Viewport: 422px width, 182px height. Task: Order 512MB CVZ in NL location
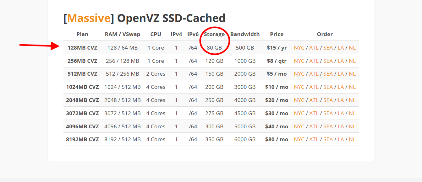[352, 74]
